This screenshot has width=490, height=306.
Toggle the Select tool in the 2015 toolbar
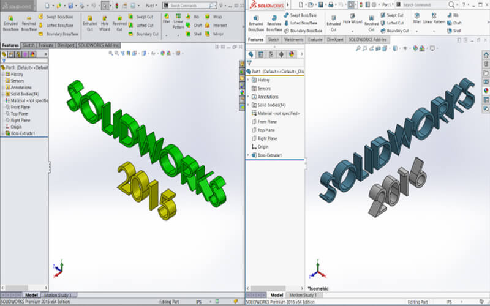105,6
